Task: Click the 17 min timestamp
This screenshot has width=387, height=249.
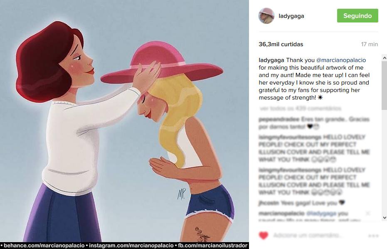Action: pos(369,44)
